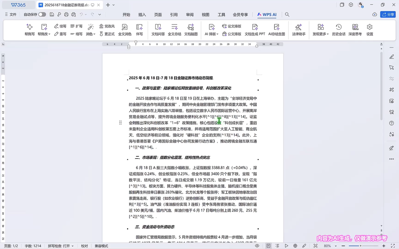399x249 pixels.
Task: Click the 帮我写 AI writing icon
Action: pos(29,30)
